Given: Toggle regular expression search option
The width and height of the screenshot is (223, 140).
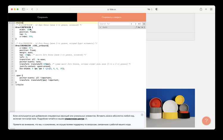Looking at the screenshot, I should (136, 27).
